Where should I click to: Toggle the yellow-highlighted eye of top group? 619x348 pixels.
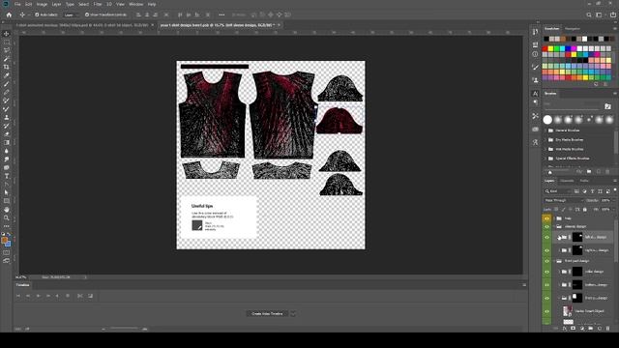[546, 218]
